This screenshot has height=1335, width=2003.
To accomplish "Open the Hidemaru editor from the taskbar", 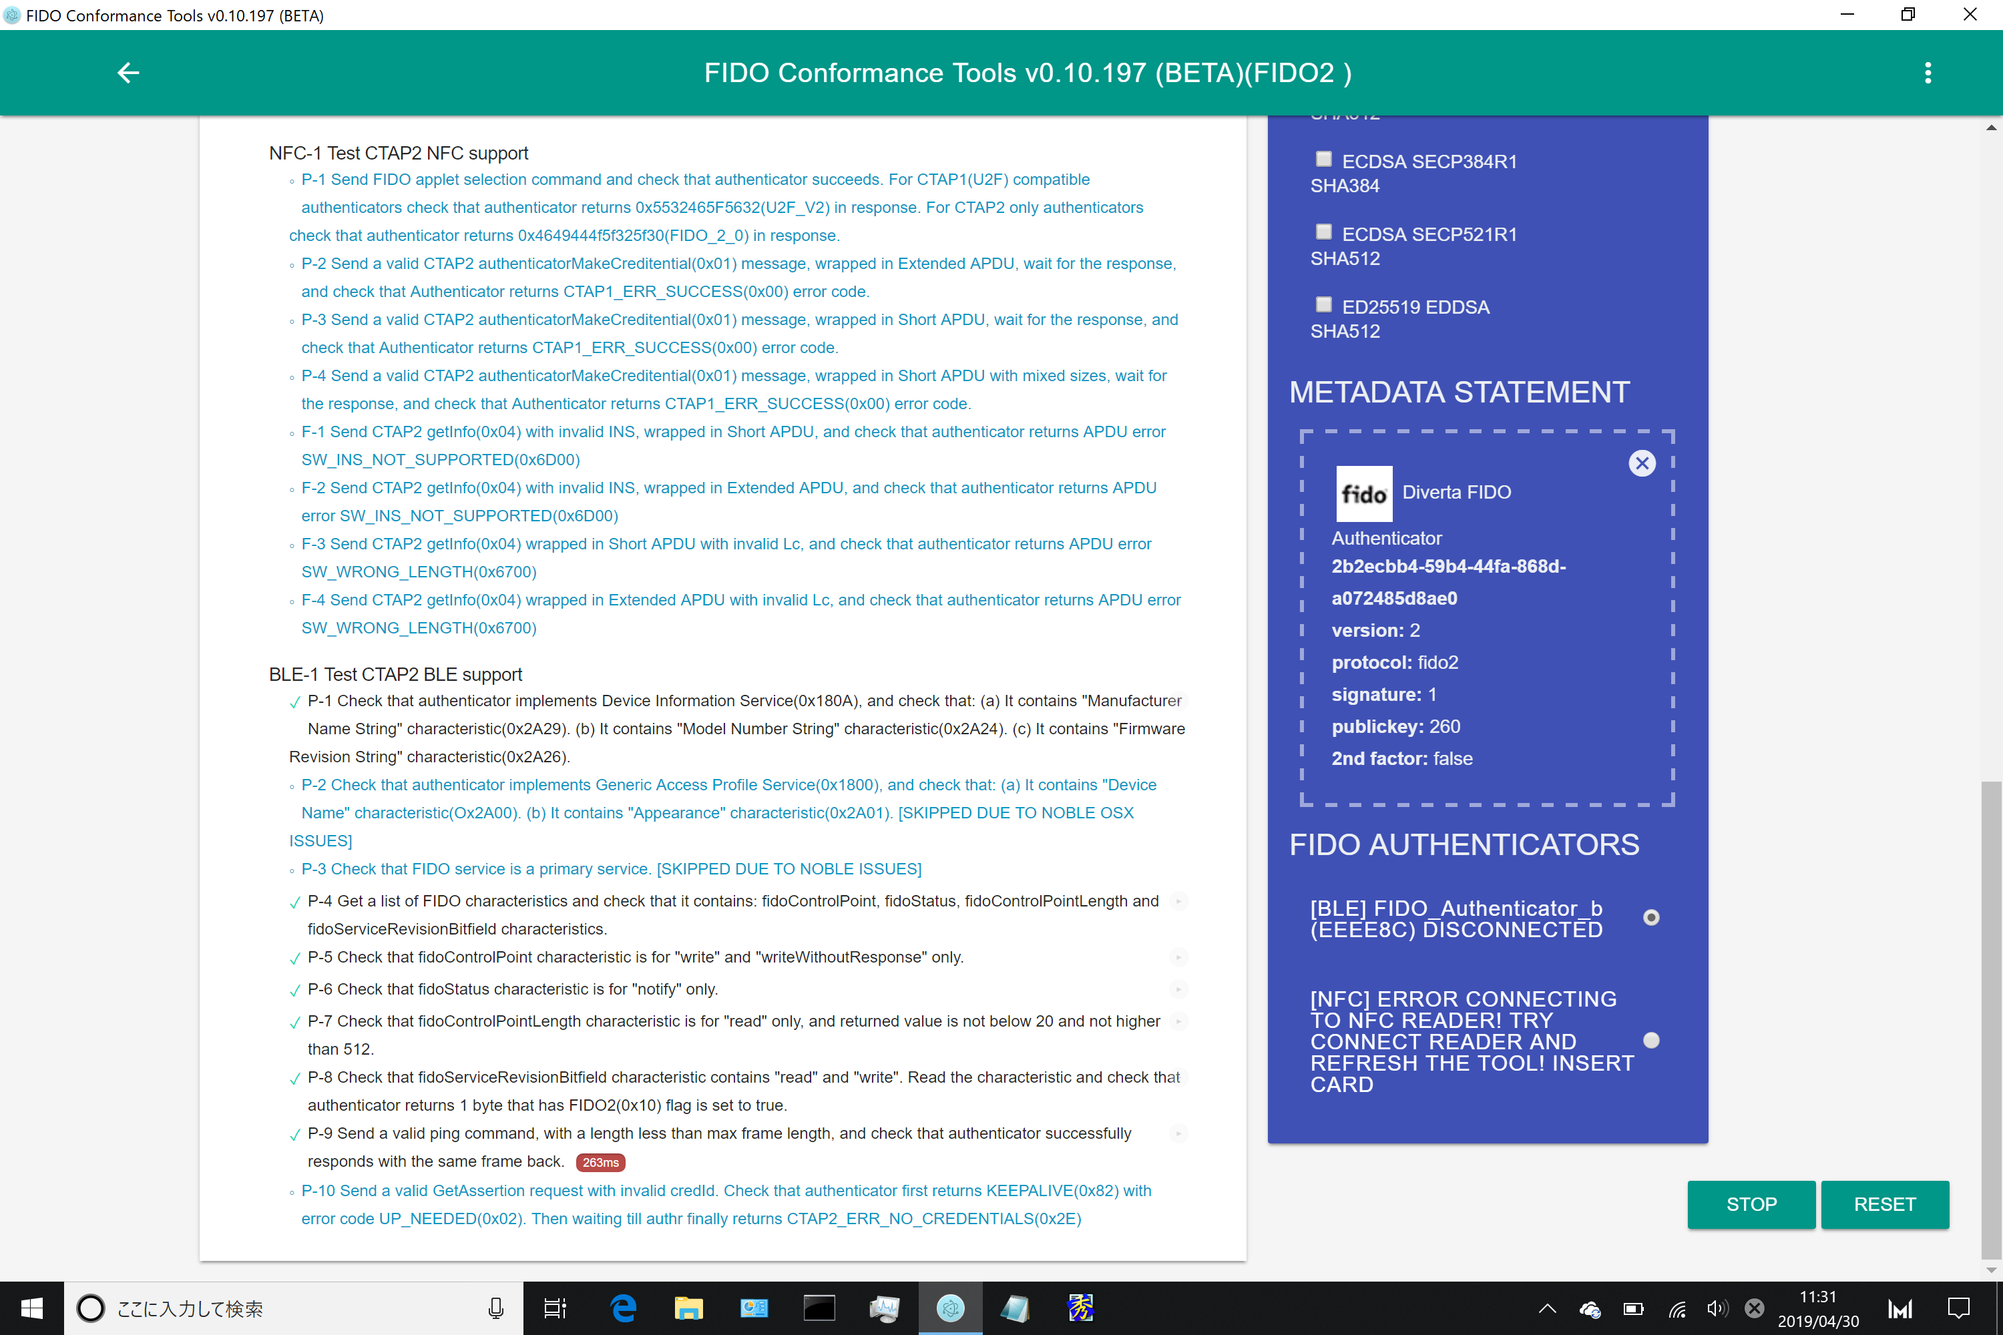I will 1080,1308.
